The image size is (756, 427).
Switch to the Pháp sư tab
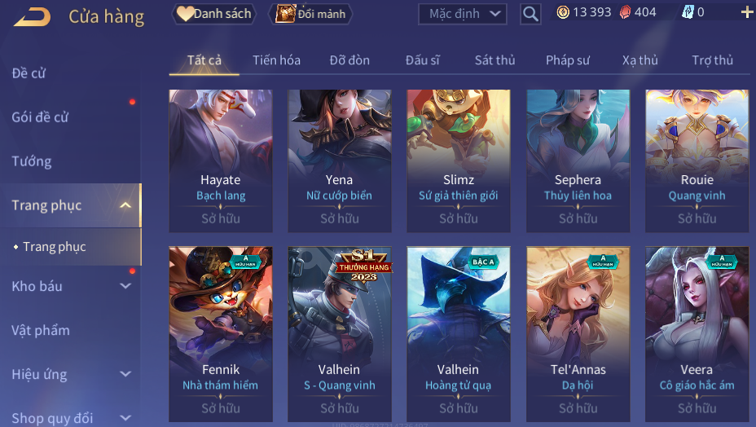568,60
